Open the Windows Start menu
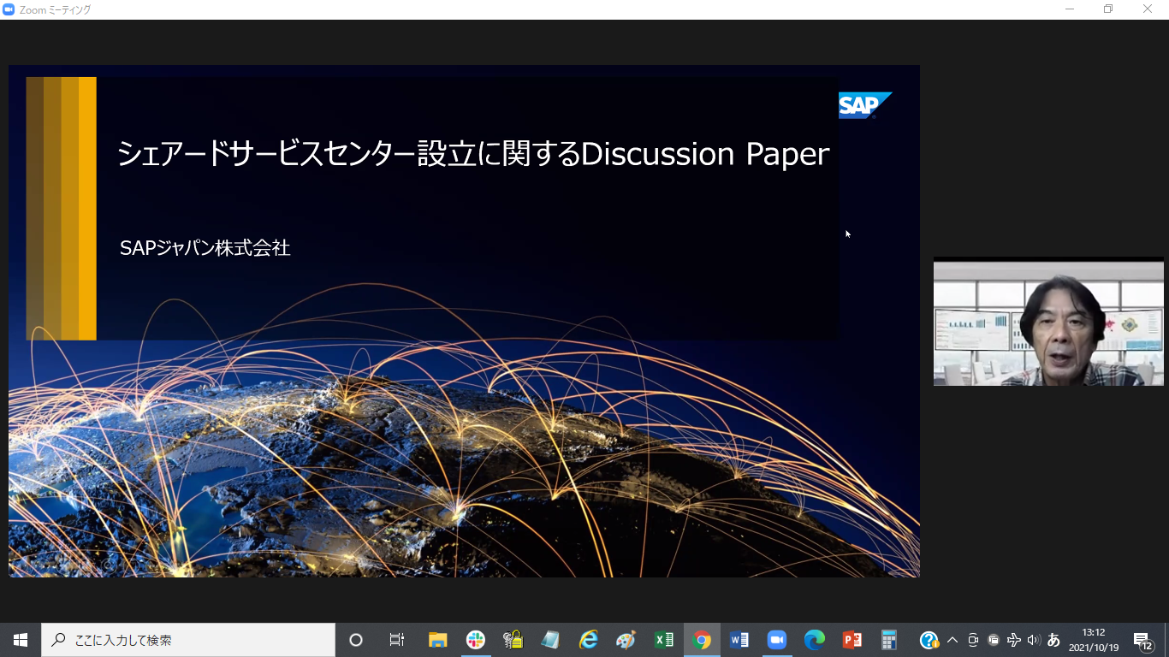 (21, 640)
